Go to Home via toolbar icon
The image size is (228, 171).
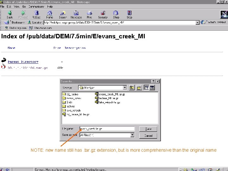(x=50, y=15)
